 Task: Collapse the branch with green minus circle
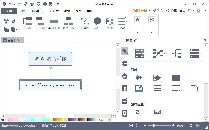pyautogui.click(x=50, y=67)
